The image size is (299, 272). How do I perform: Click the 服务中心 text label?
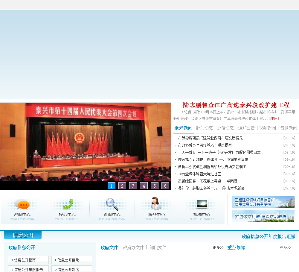point(157,215)
